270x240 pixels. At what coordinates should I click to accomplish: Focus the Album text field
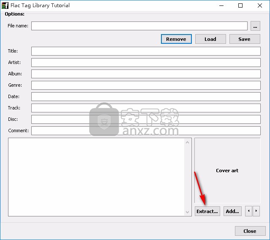146,74
